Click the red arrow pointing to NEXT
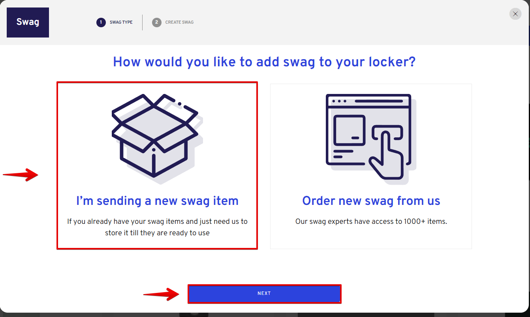This screenshot has width=530, height=317. click(161, 294)
